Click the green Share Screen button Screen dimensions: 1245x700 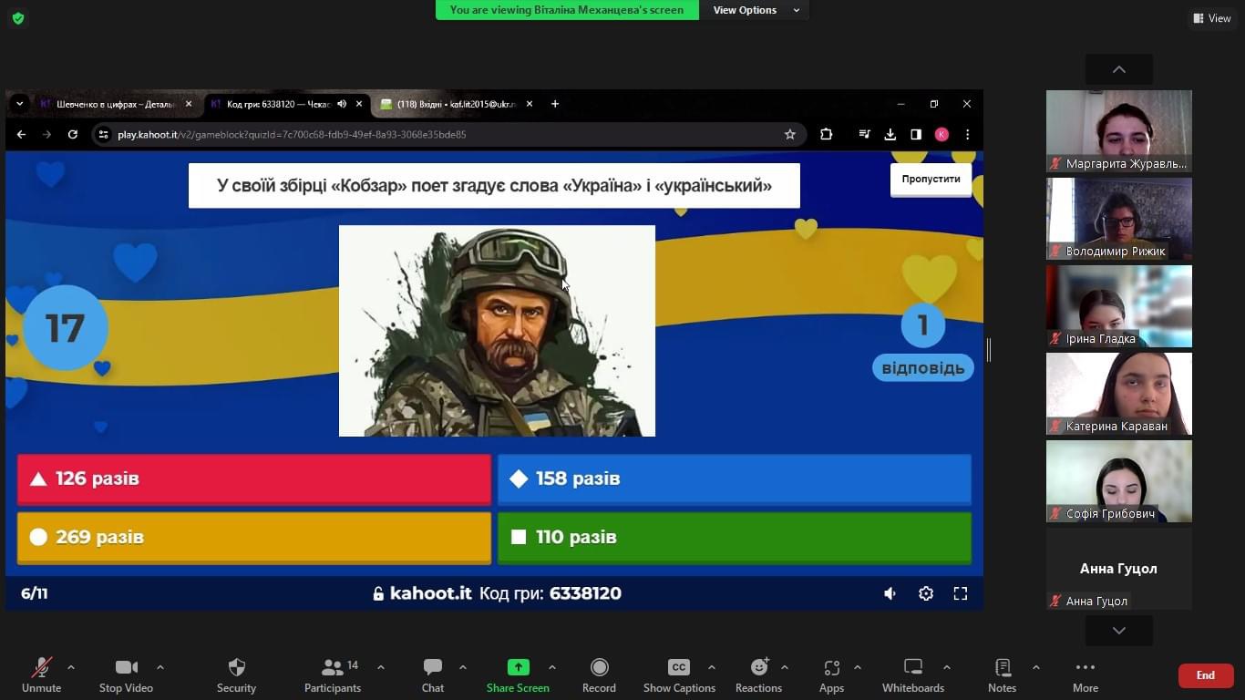[x=518, y=674]
